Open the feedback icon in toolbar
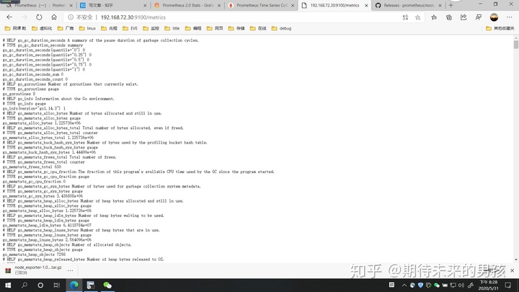 click(479, 17)
